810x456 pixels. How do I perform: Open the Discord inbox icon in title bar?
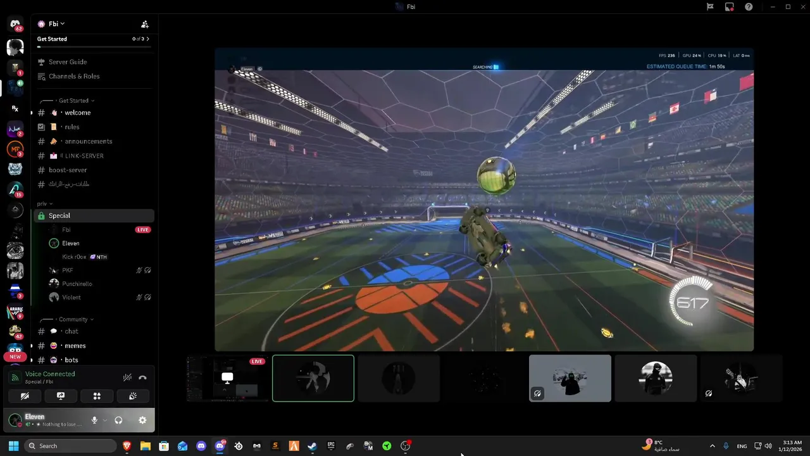point(730,7)
